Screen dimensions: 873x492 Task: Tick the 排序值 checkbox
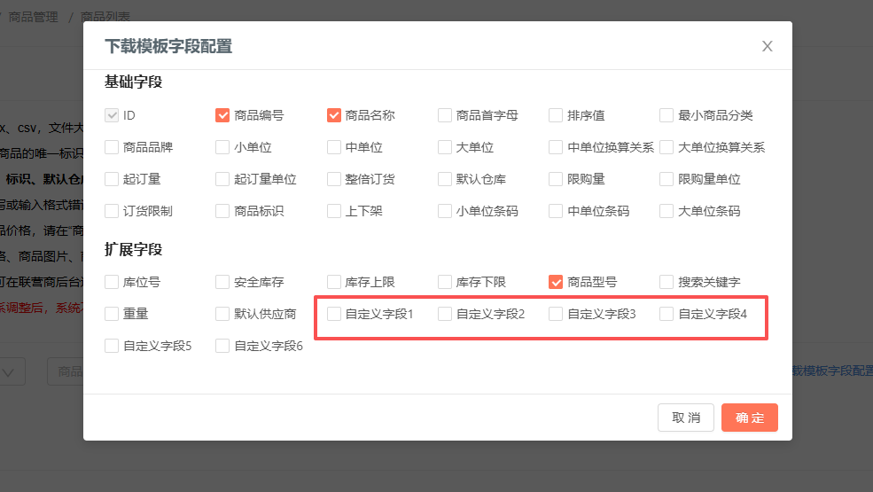(555, 115)
